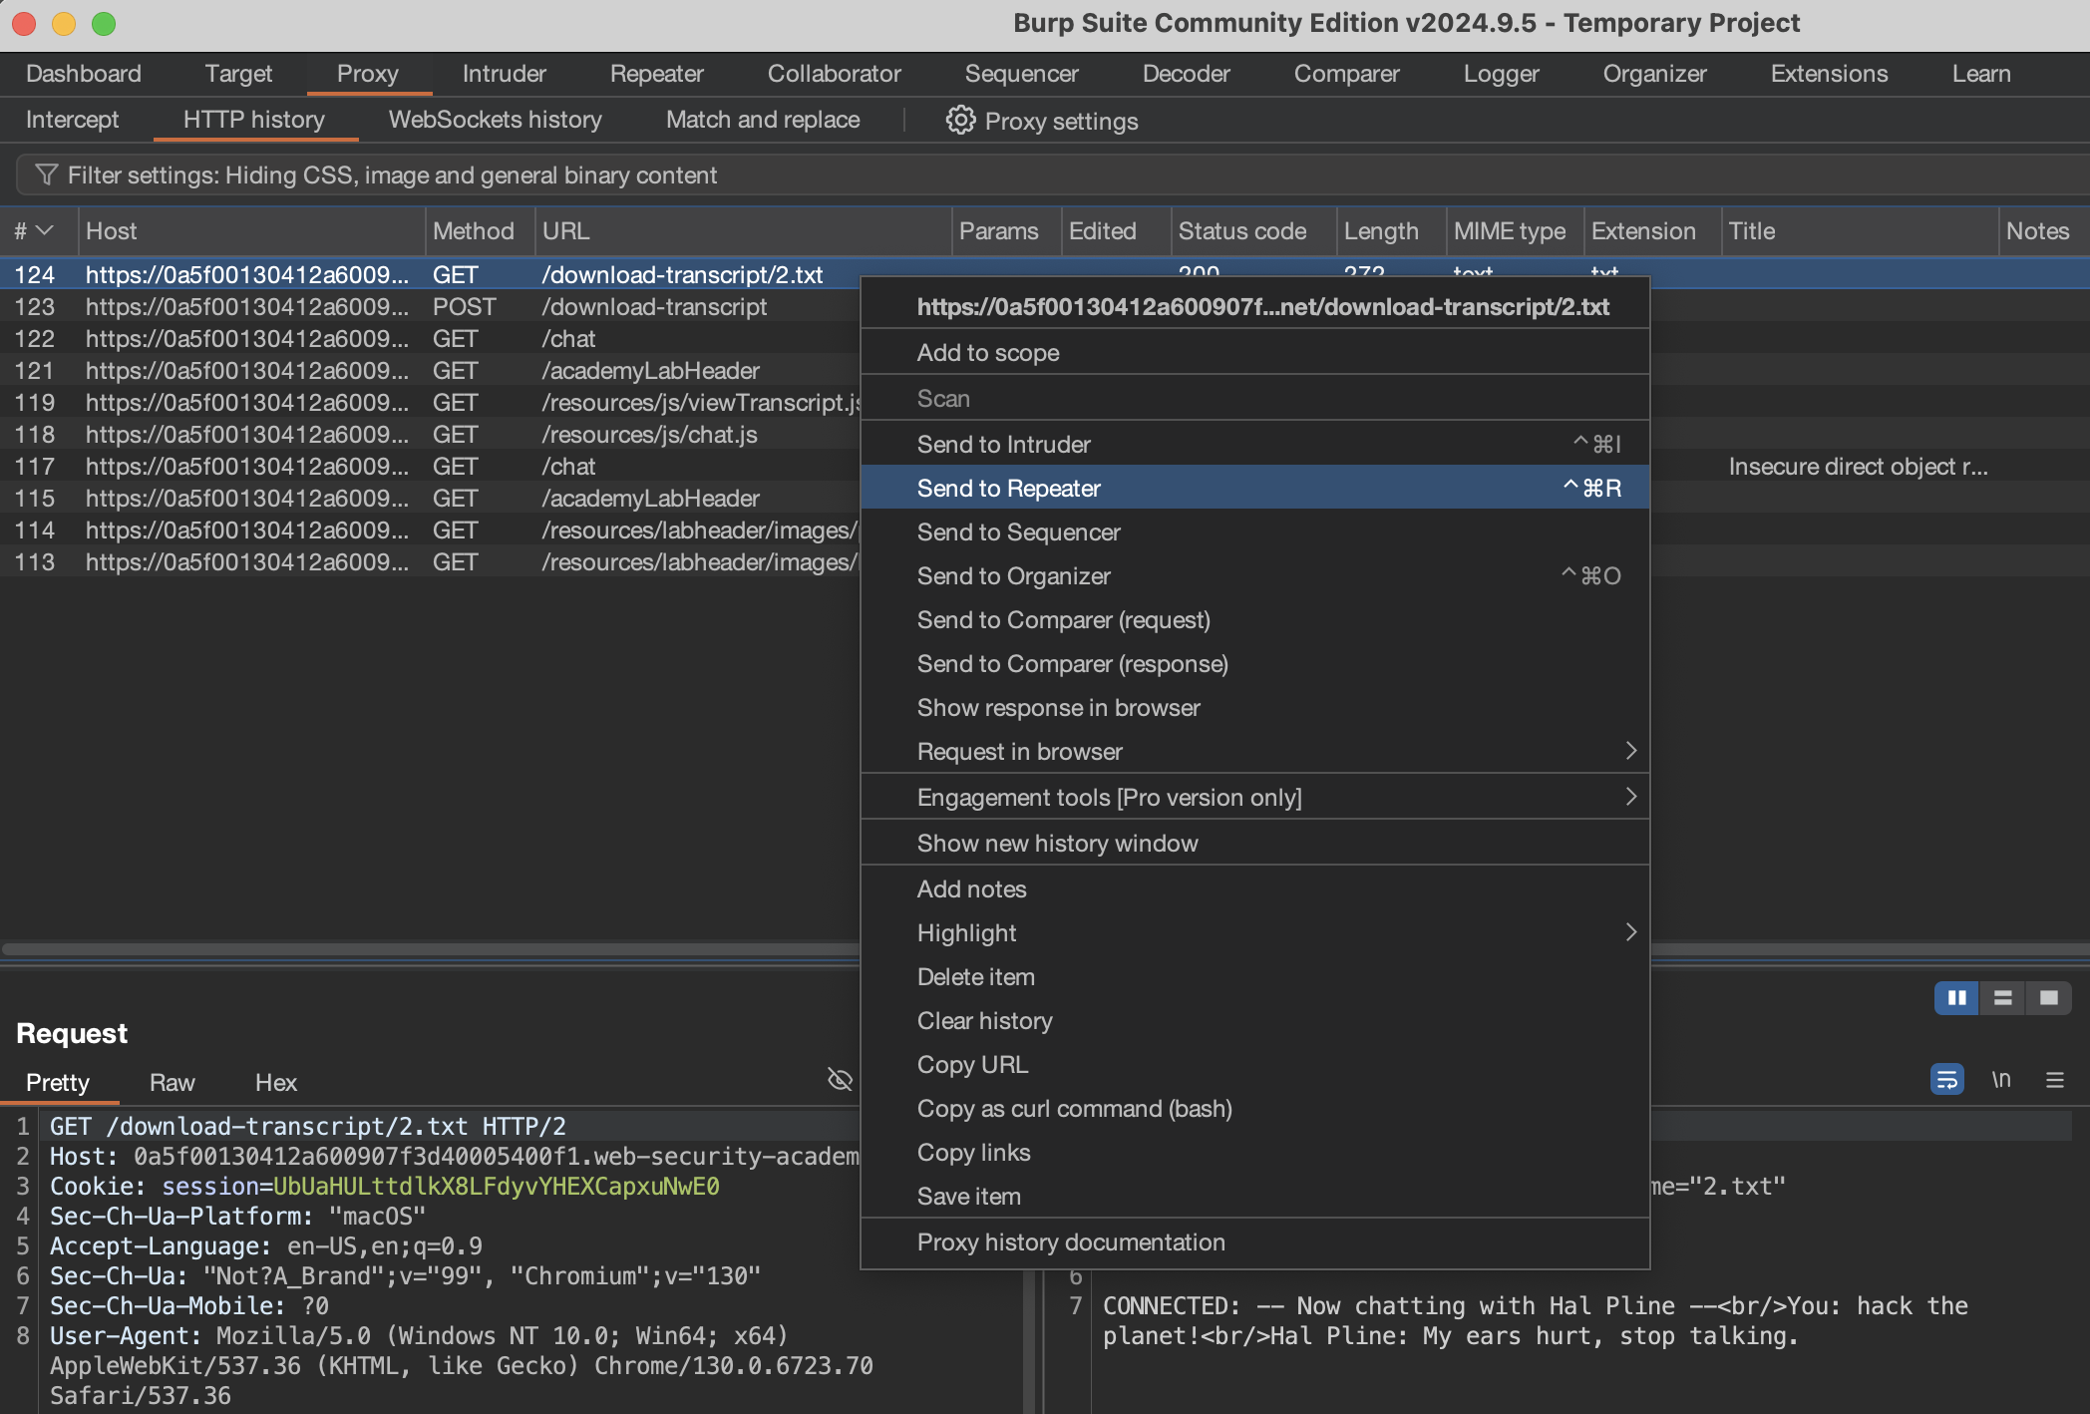Select history row 123 POST /download-transcript
The image size is (2090, 1414).
click(431, 306)
